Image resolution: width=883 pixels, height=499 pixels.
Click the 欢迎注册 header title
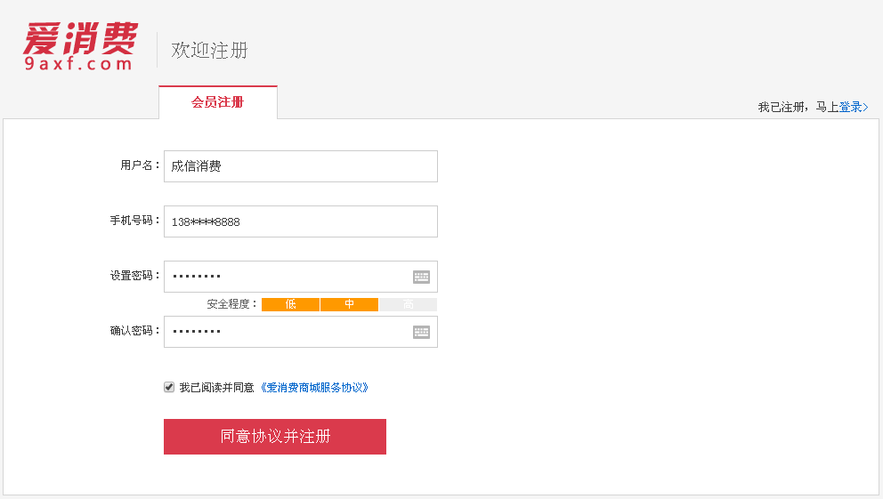209,51
